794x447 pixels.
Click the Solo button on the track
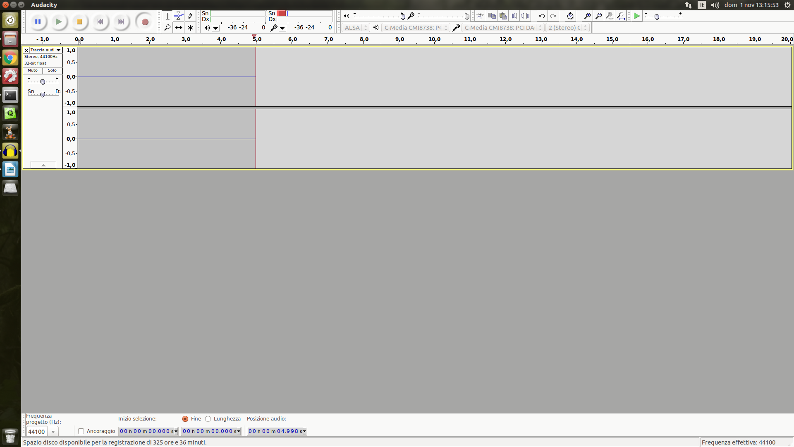click(x=52, y=70)
